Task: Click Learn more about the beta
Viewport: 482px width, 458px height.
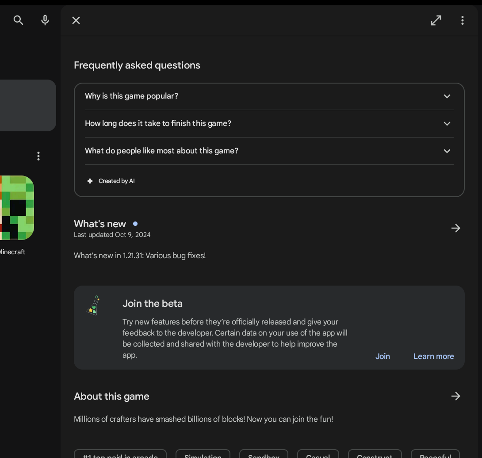Action: click(433, 356)
